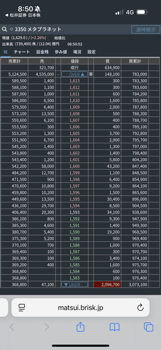The width and height of the screenshot is (161, 350).
Task: Open the page settings icon in address bar
Action: [x=22, y=308]
